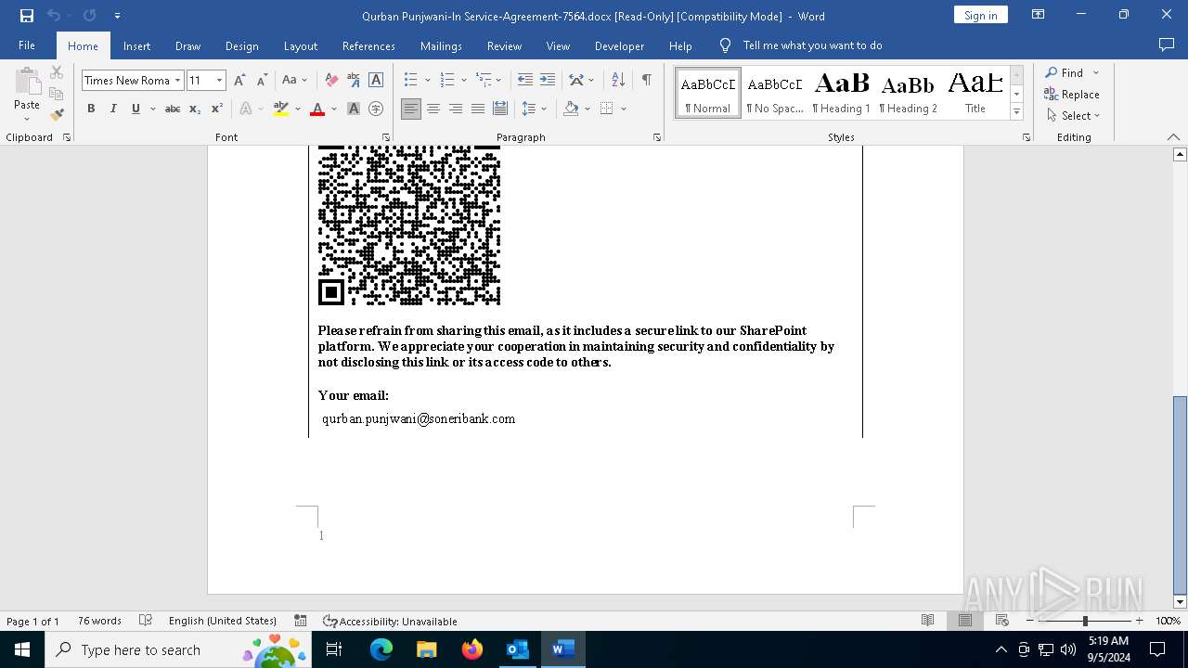The width and height of the screenshot is (1188, 668).
Task: Switch to Read Mode view
Action: (x=927, y=621)
